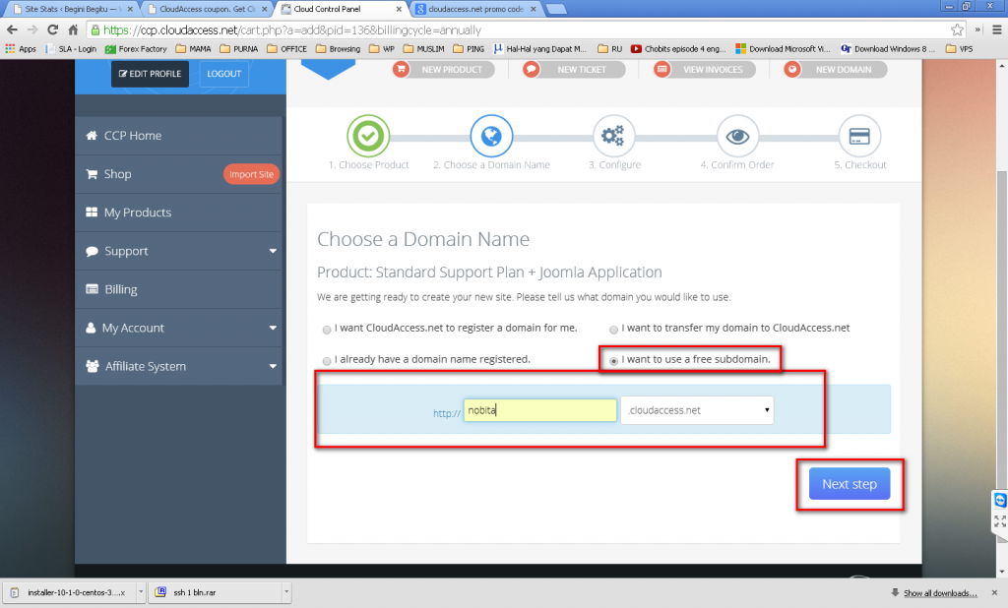
Task: Switch to the Cloud Control Panel tab
Action: coord(342,9)
